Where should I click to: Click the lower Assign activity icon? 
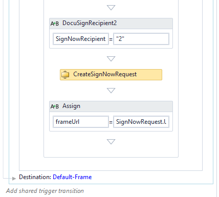(55, 106)
